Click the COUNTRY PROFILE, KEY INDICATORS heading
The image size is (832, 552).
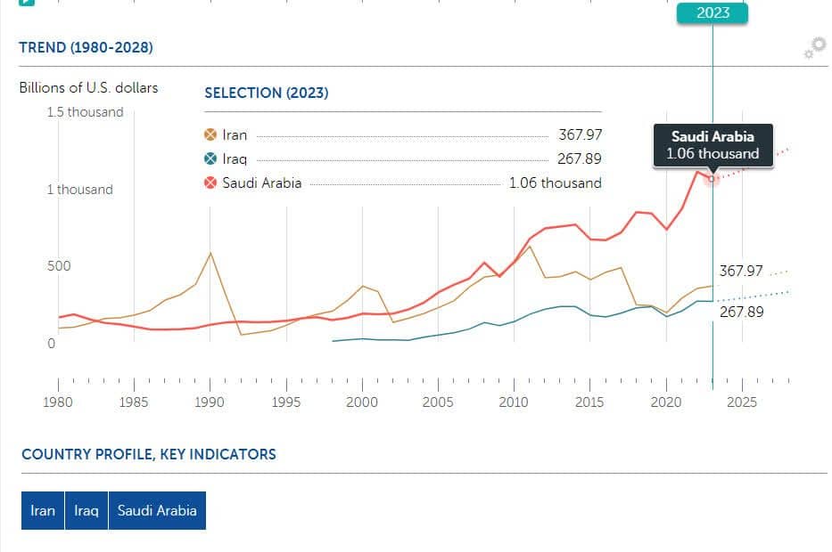149,455
